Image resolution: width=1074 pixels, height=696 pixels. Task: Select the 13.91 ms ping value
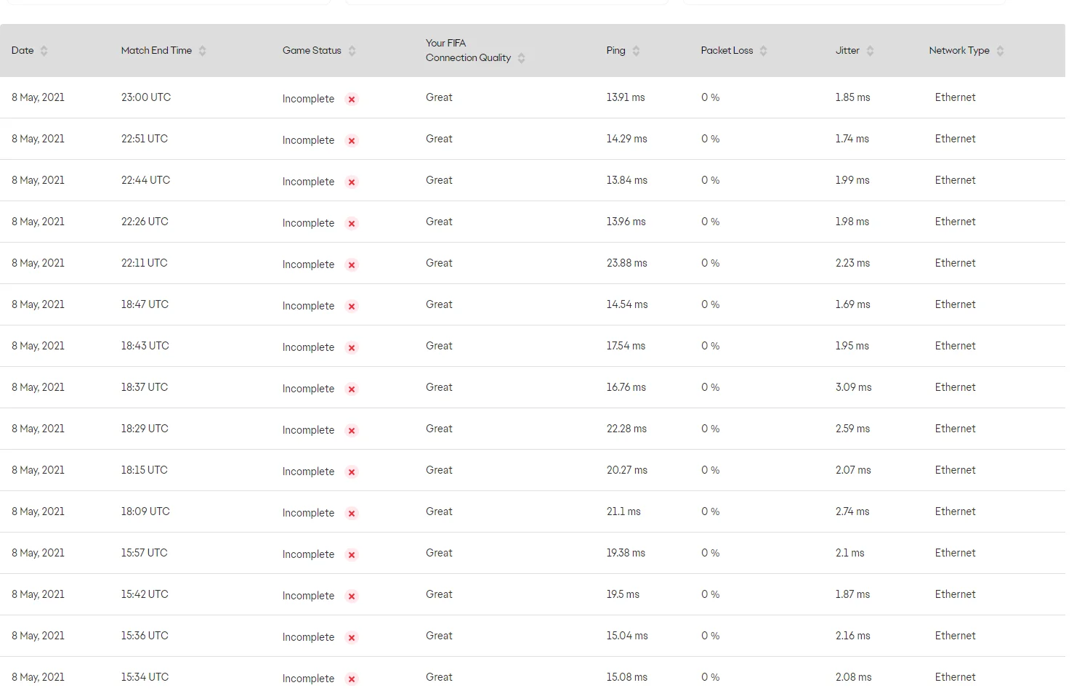(626, 97)
